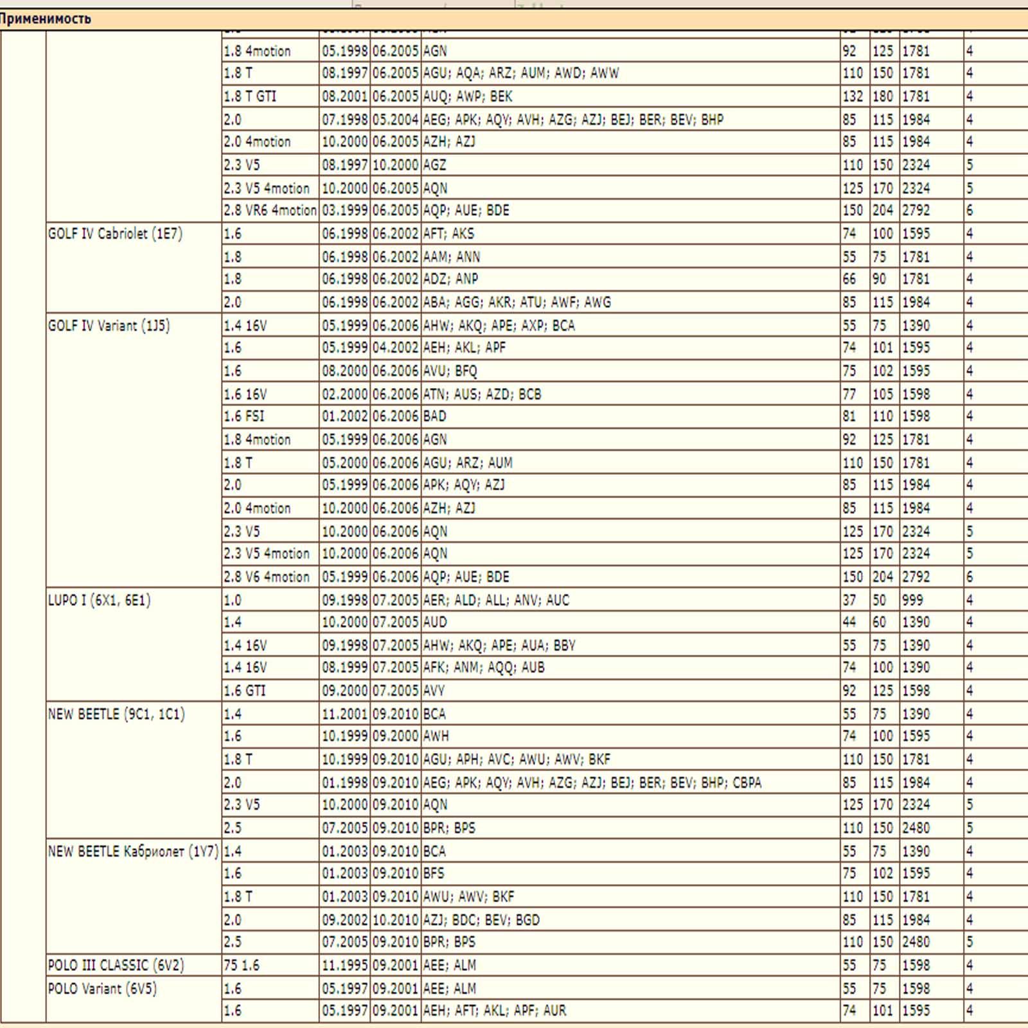Select the GOLF IV Cabriolet (1E7) model cell
This screenshot has width=1028, height=1028.
point(115,234)
